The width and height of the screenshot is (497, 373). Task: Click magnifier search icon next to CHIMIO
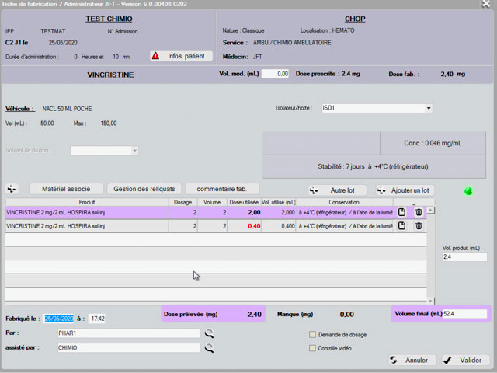coord(209,348)
